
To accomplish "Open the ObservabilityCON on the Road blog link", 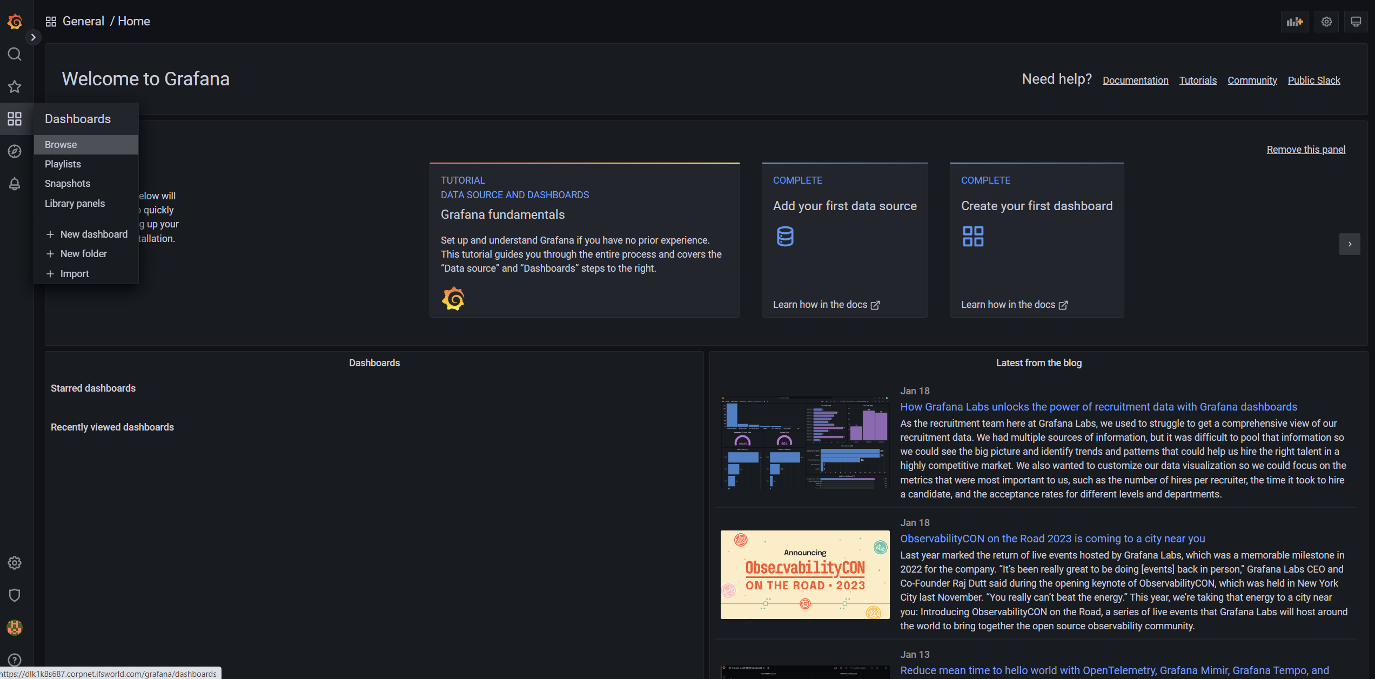I will tap(1052, 539).
